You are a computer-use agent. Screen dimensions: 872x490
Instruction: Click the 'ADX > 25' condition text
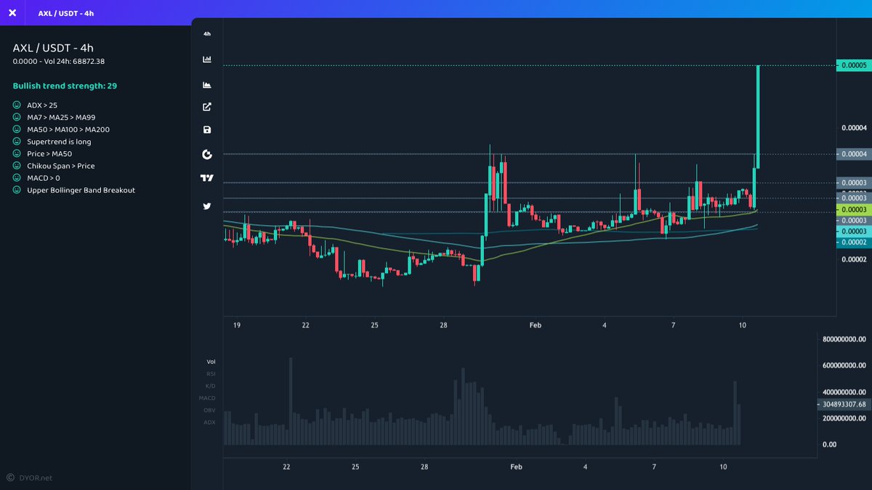(x=42, y=105)
